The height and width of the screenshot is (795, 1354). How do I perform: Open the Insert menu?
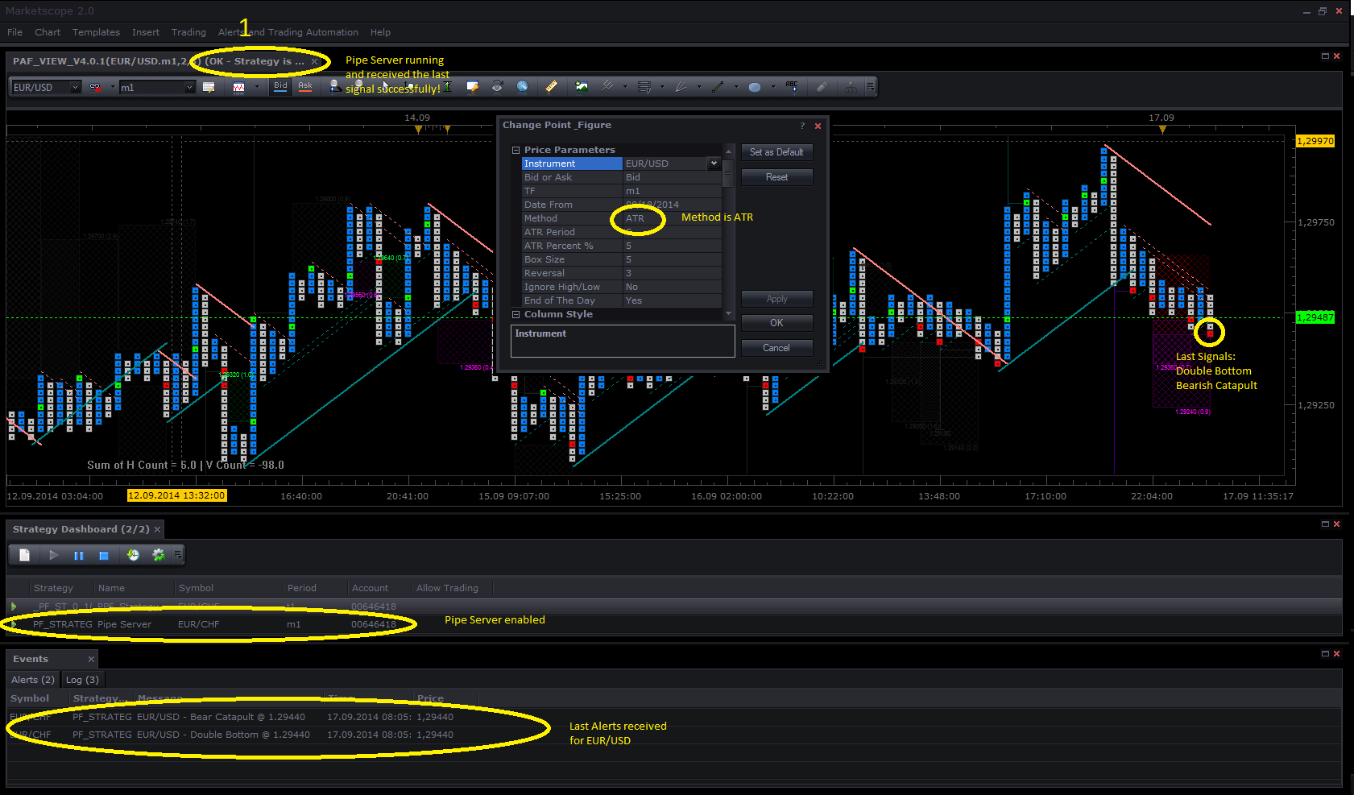(146, 32)
